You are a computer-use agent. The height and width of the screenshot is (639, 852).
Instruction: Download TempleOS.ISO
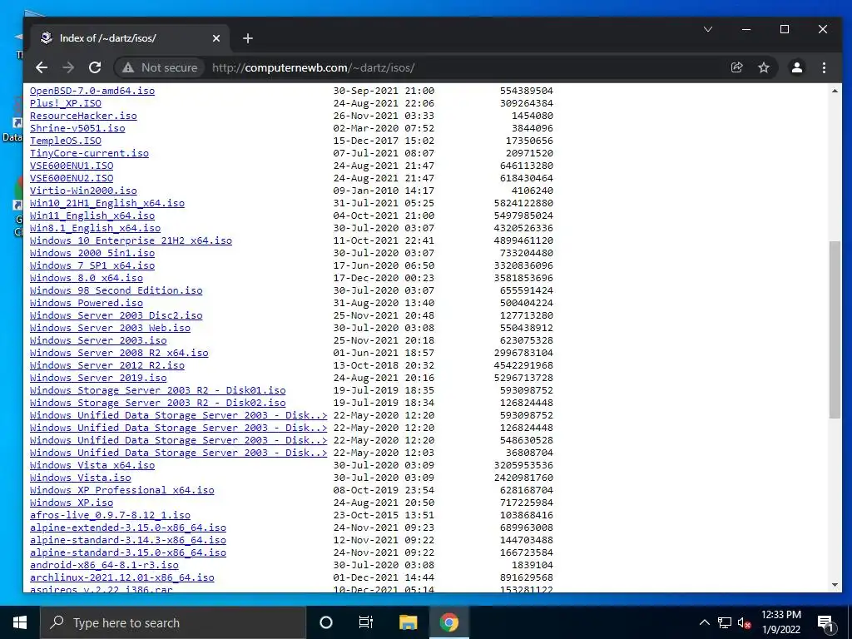pos(65,141)
